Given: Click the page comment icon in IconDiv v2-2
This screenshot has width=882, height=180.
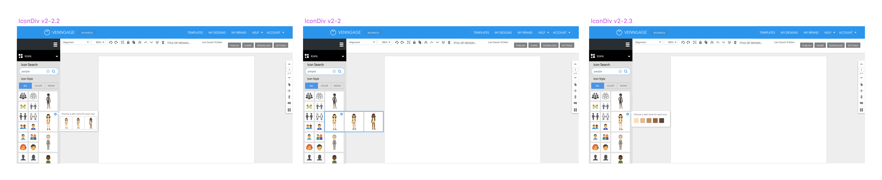Looking at the screenshot, I should coord(575,103).
